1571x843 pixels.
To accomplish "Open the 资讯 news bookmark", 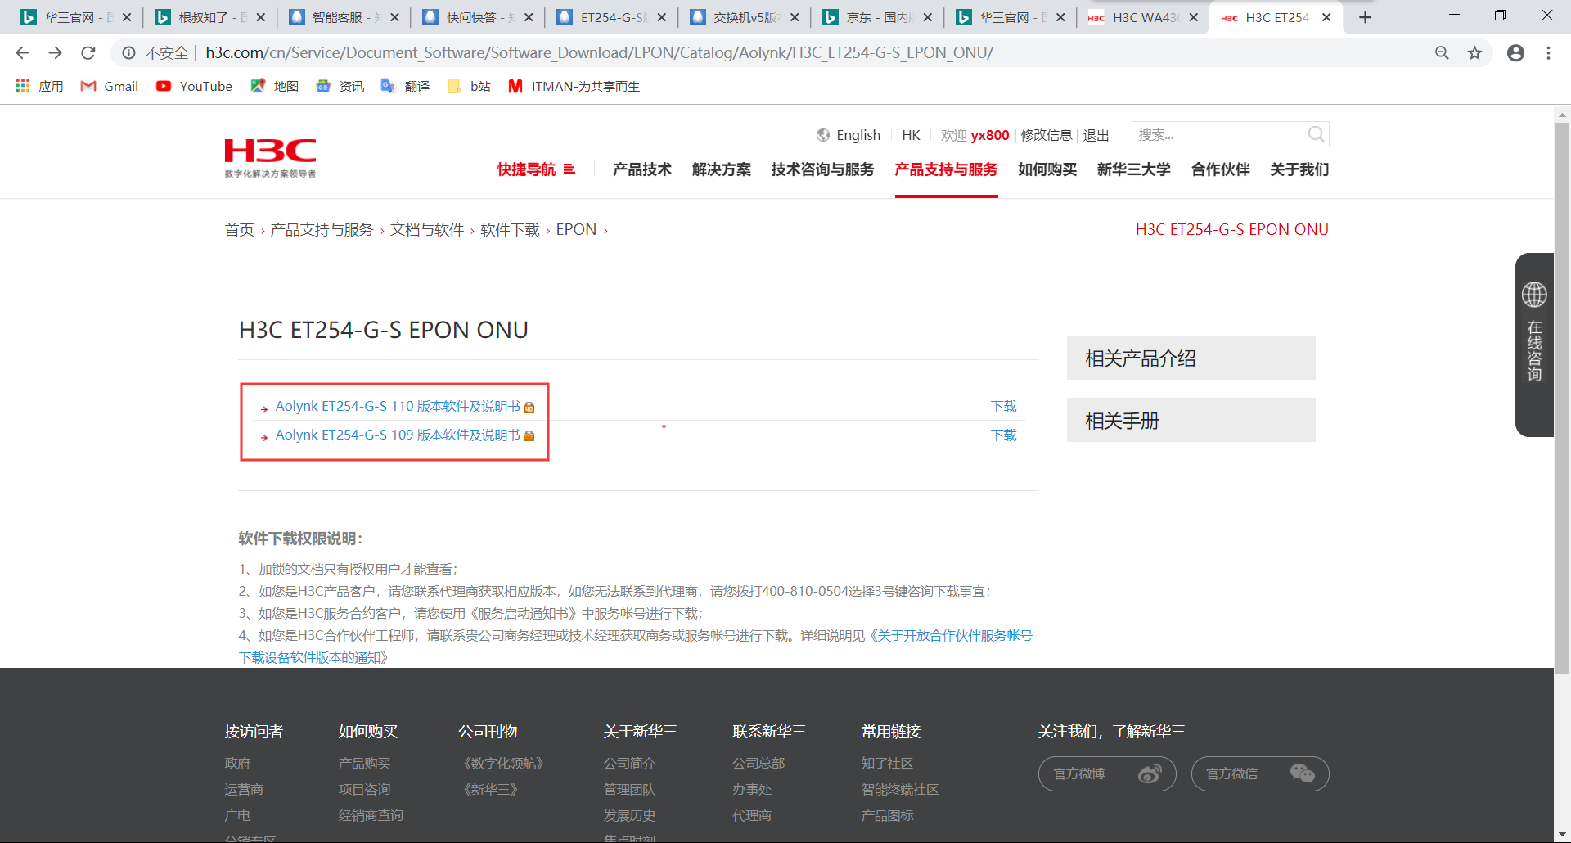I will click(x=340, y=86).
